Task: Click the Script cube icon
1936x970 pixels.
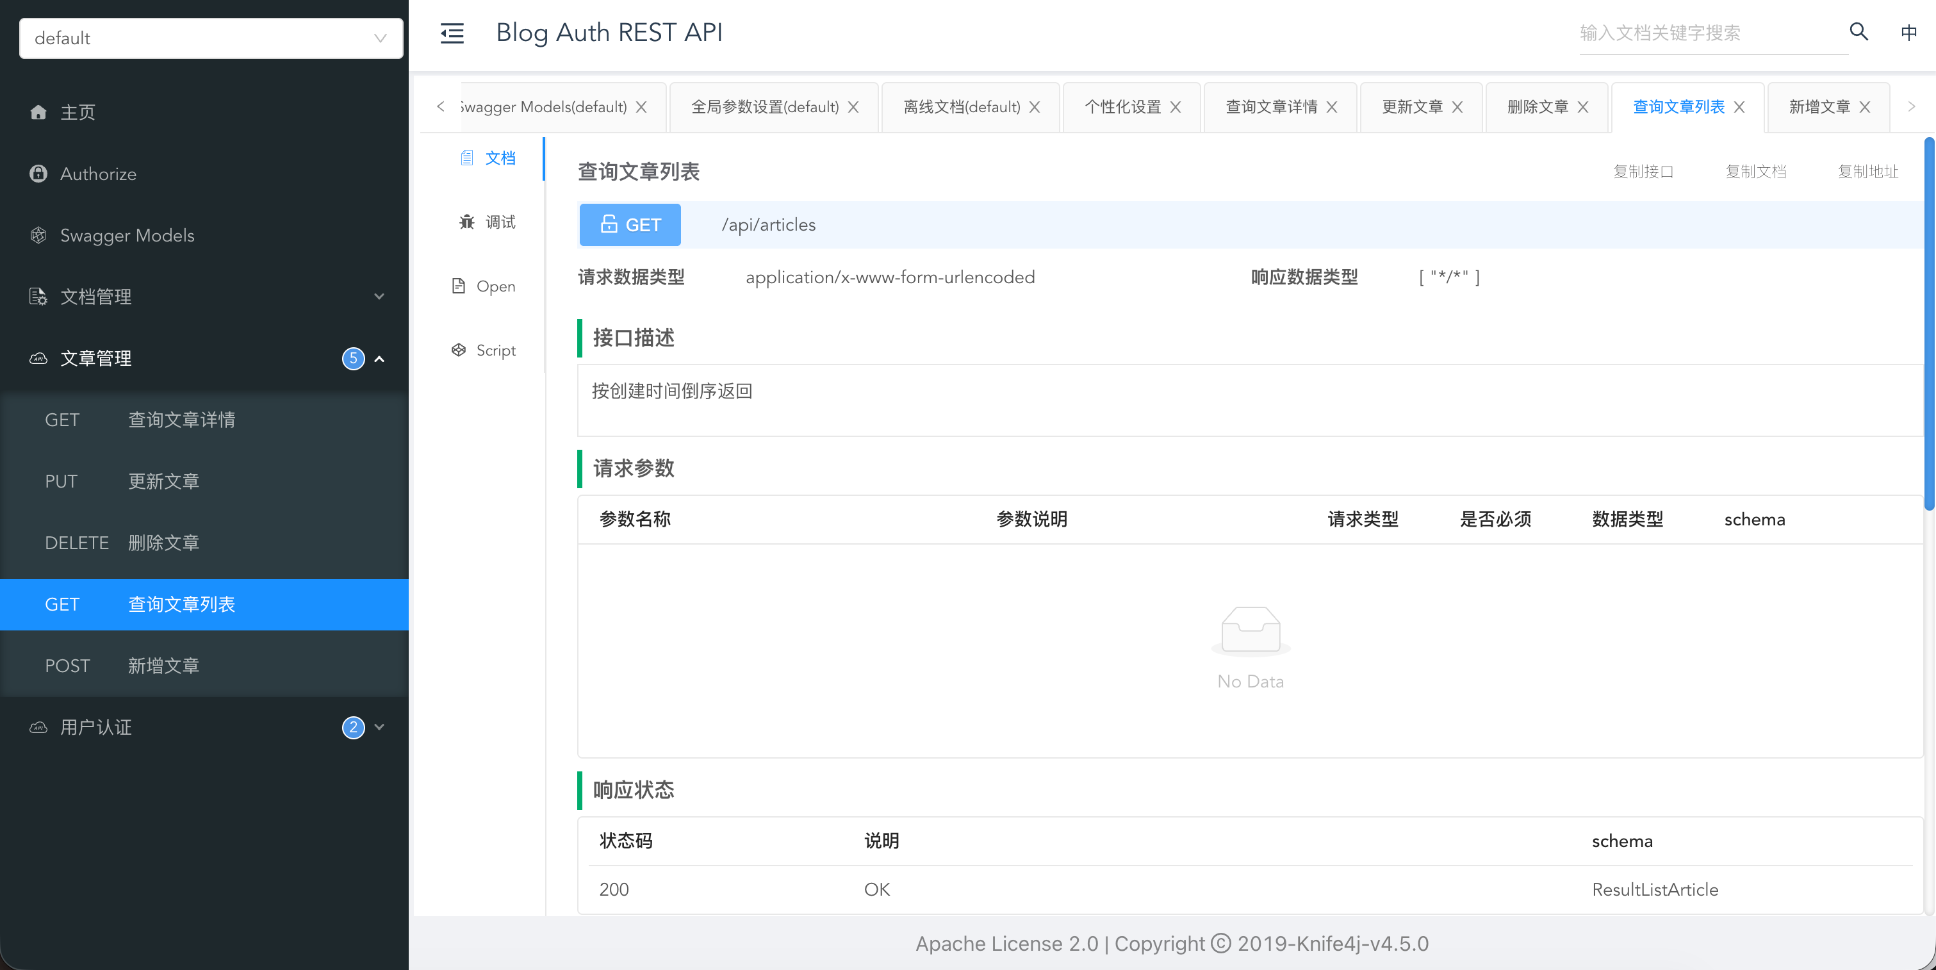Action: 459,350
